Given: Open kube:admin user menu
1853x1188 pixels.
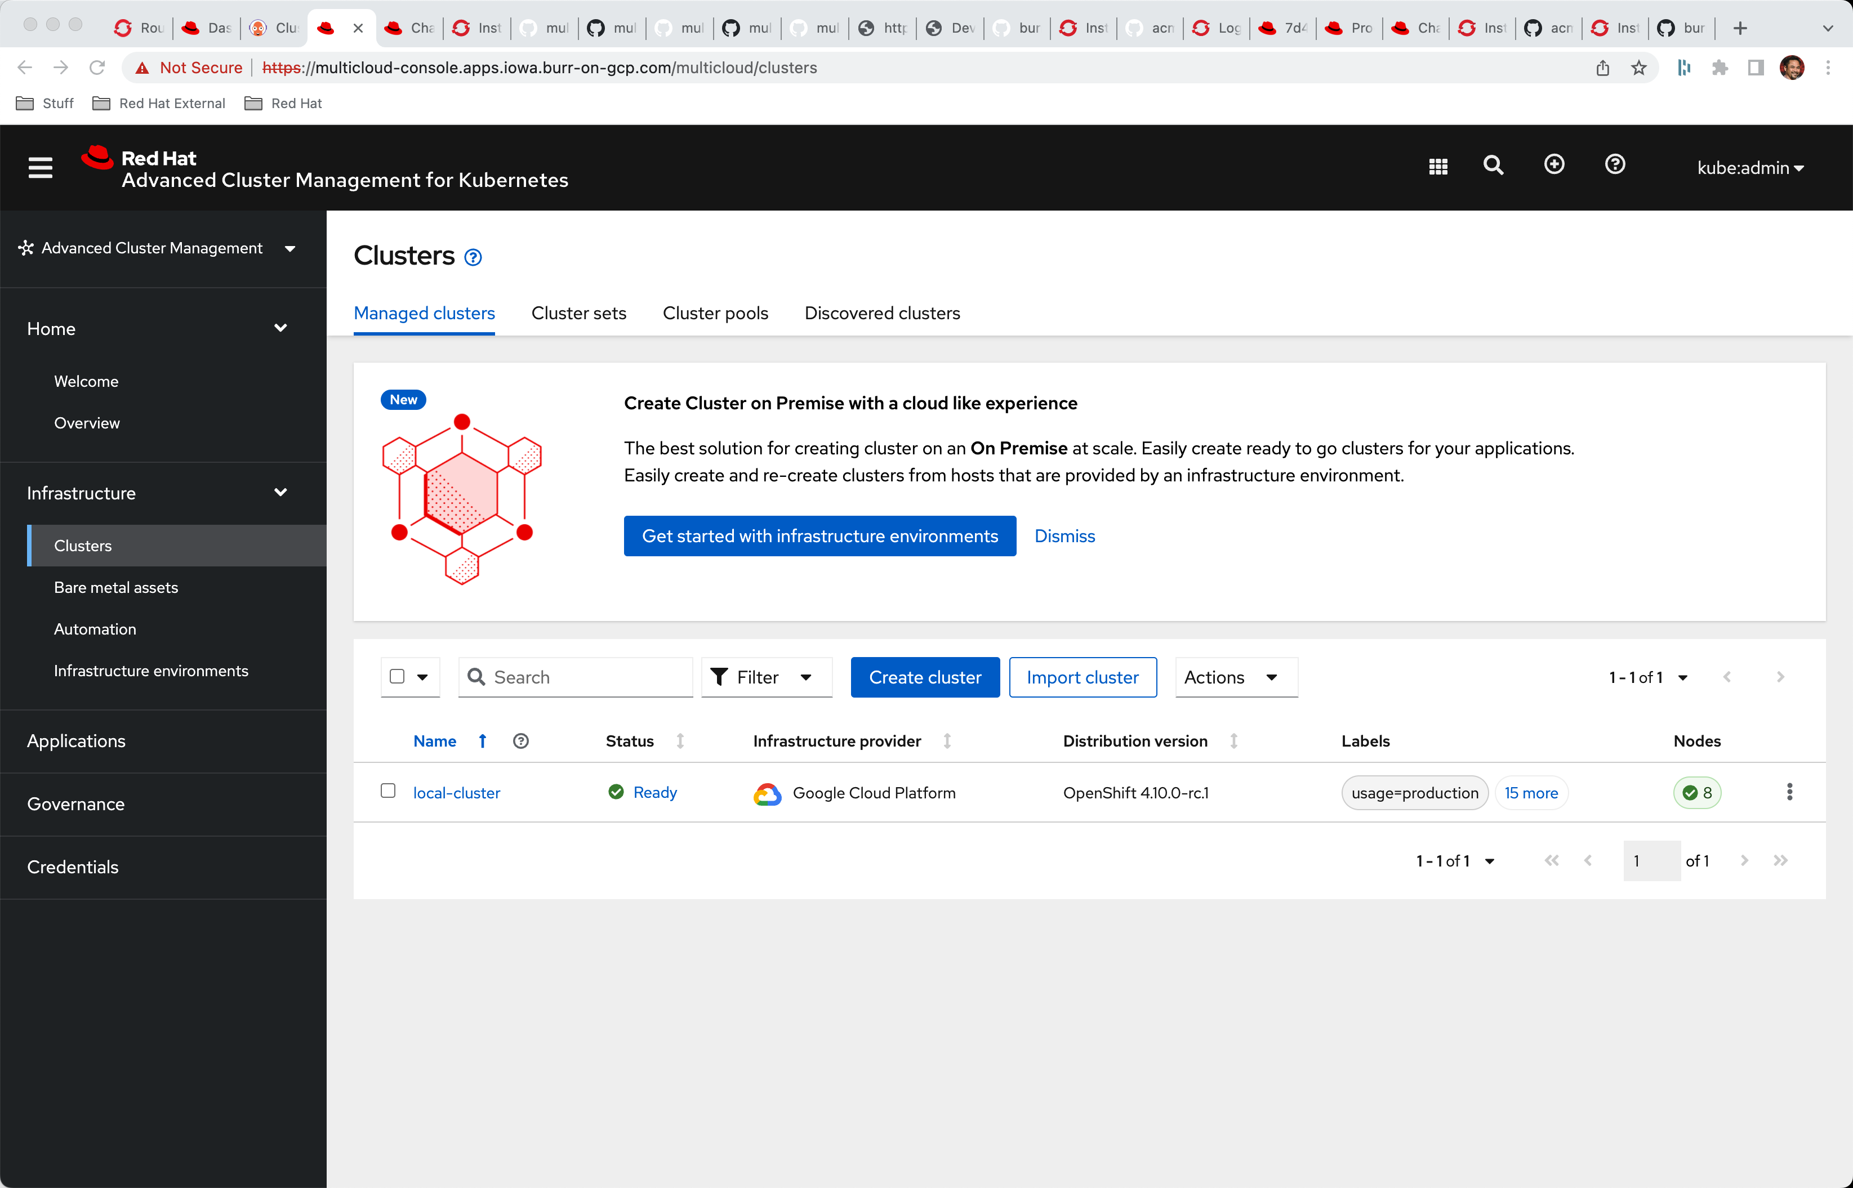Looking at the screenshot, I should tap(1749, 167).
